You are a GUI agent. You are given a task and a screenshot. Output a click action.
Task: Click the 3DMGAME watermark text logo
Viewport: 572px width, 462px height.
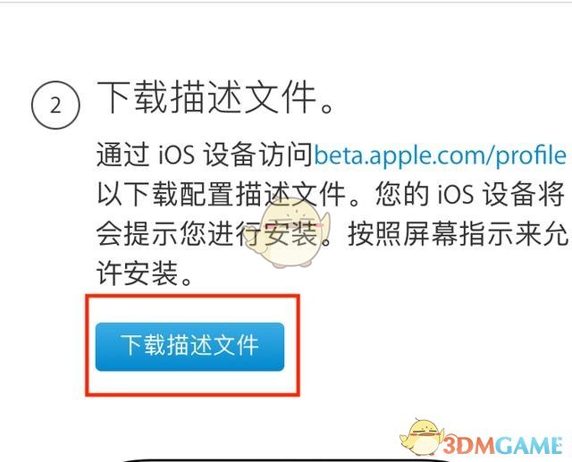click(503, 445)
